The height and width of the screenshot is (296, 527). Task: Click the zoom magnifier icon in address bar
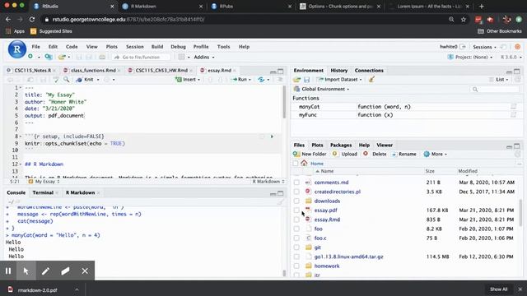[451, 20]
